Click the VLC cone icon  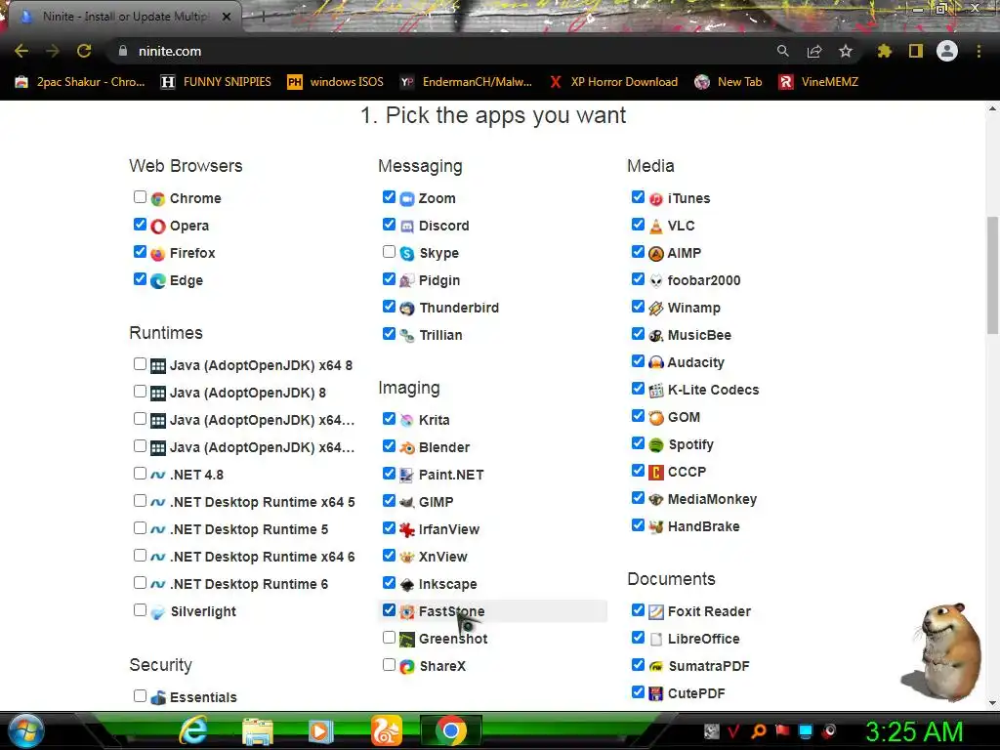click(x=655, y=227)
